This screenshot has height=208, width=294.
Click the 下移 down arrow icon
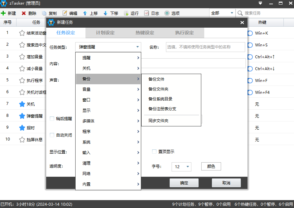pos(106,13)
